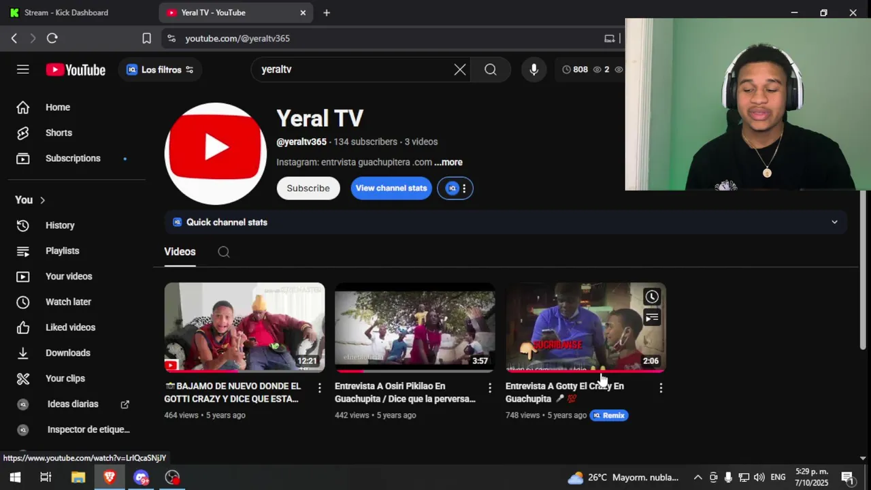The image size is (871, 490).
Task: Open the Yeral TV channel avatar
Action: coord(216,154)
